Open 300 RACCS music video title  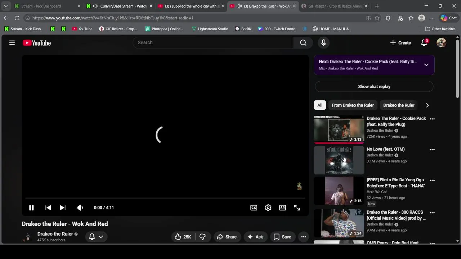click(x=396, y=215)
